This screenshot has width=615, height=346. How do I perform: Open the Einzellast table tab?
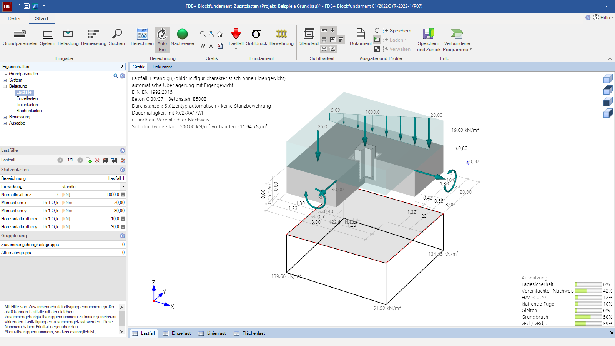pyautogui.click(x=177, y=333)
